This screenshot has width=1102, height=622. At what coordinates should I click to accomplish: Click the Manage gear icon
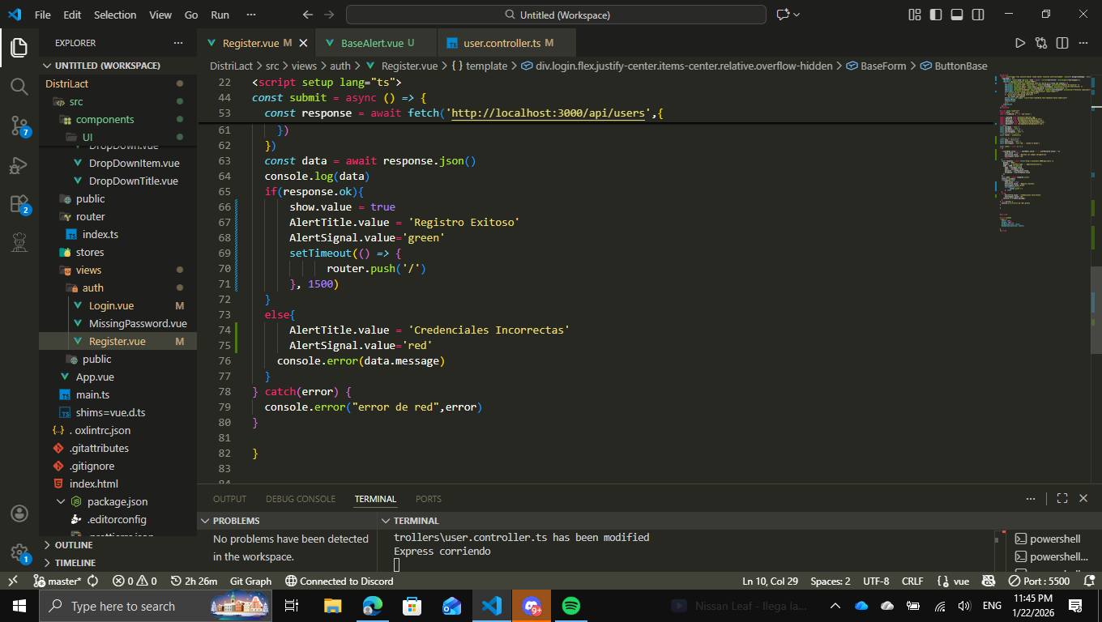point(19,552)
